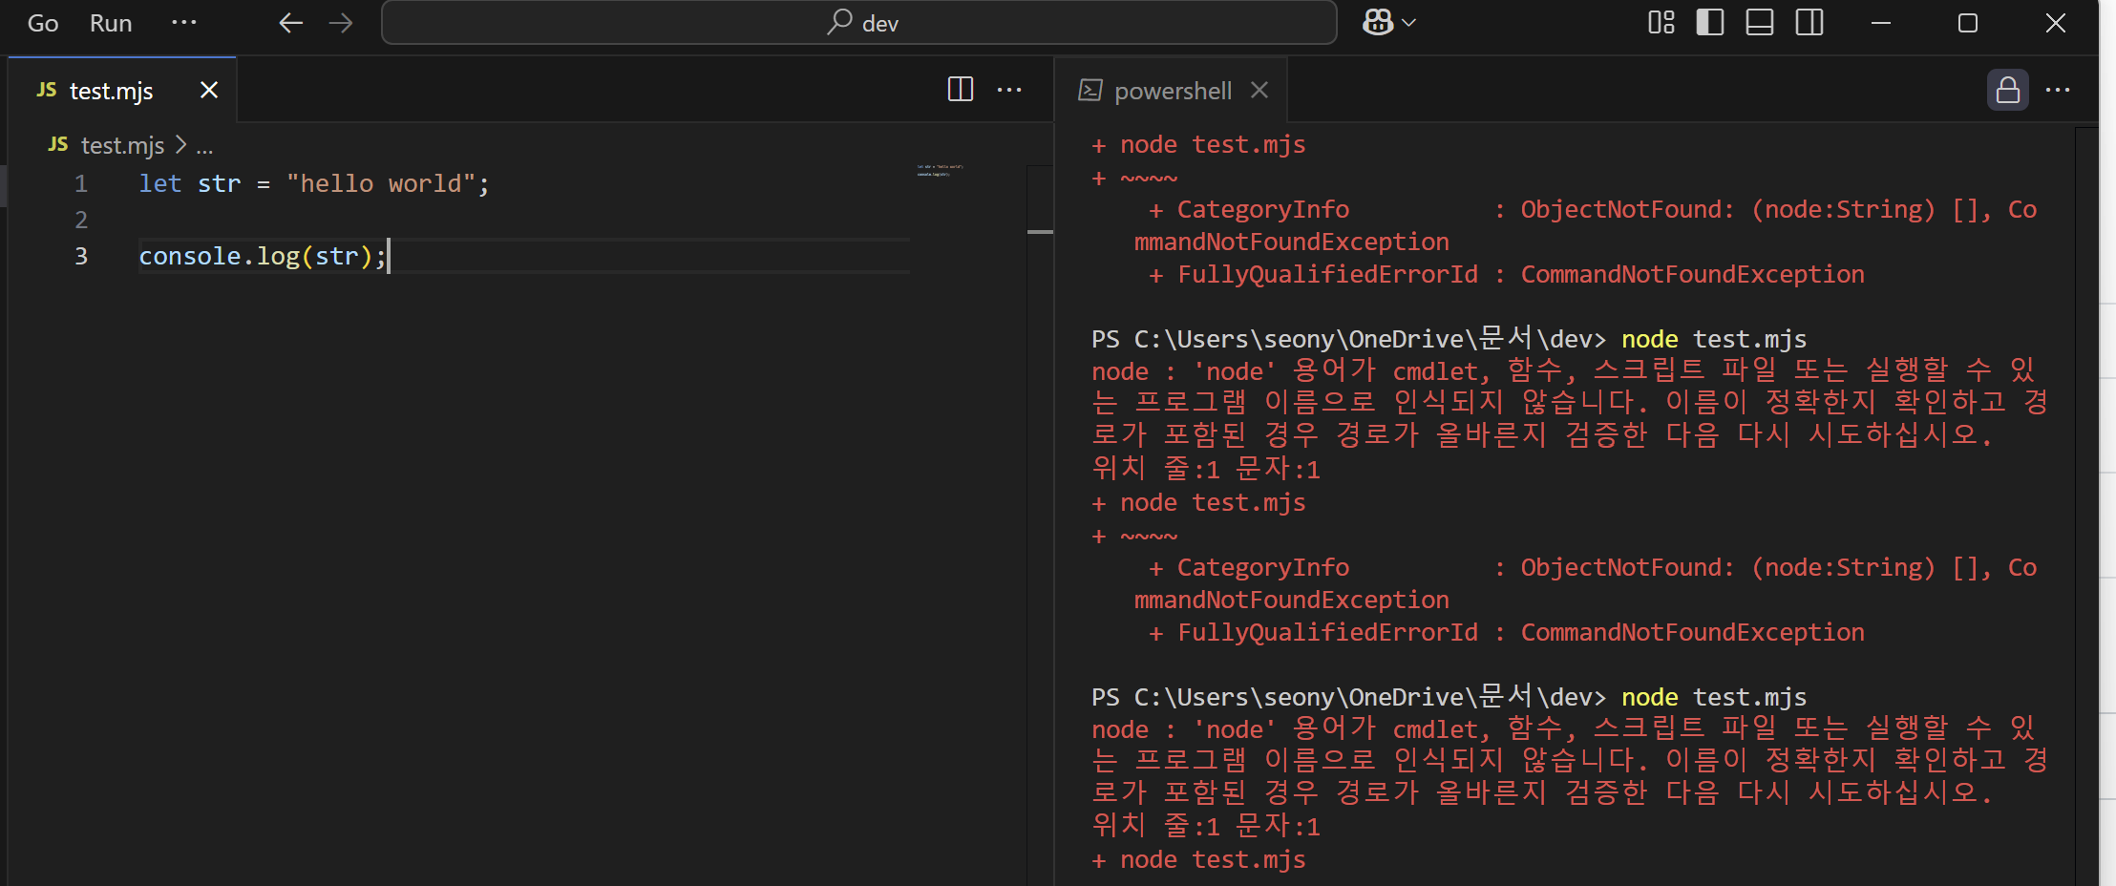Select the powershell terminal tab
Screen dimensions: 2116x886
(1172, 91)
